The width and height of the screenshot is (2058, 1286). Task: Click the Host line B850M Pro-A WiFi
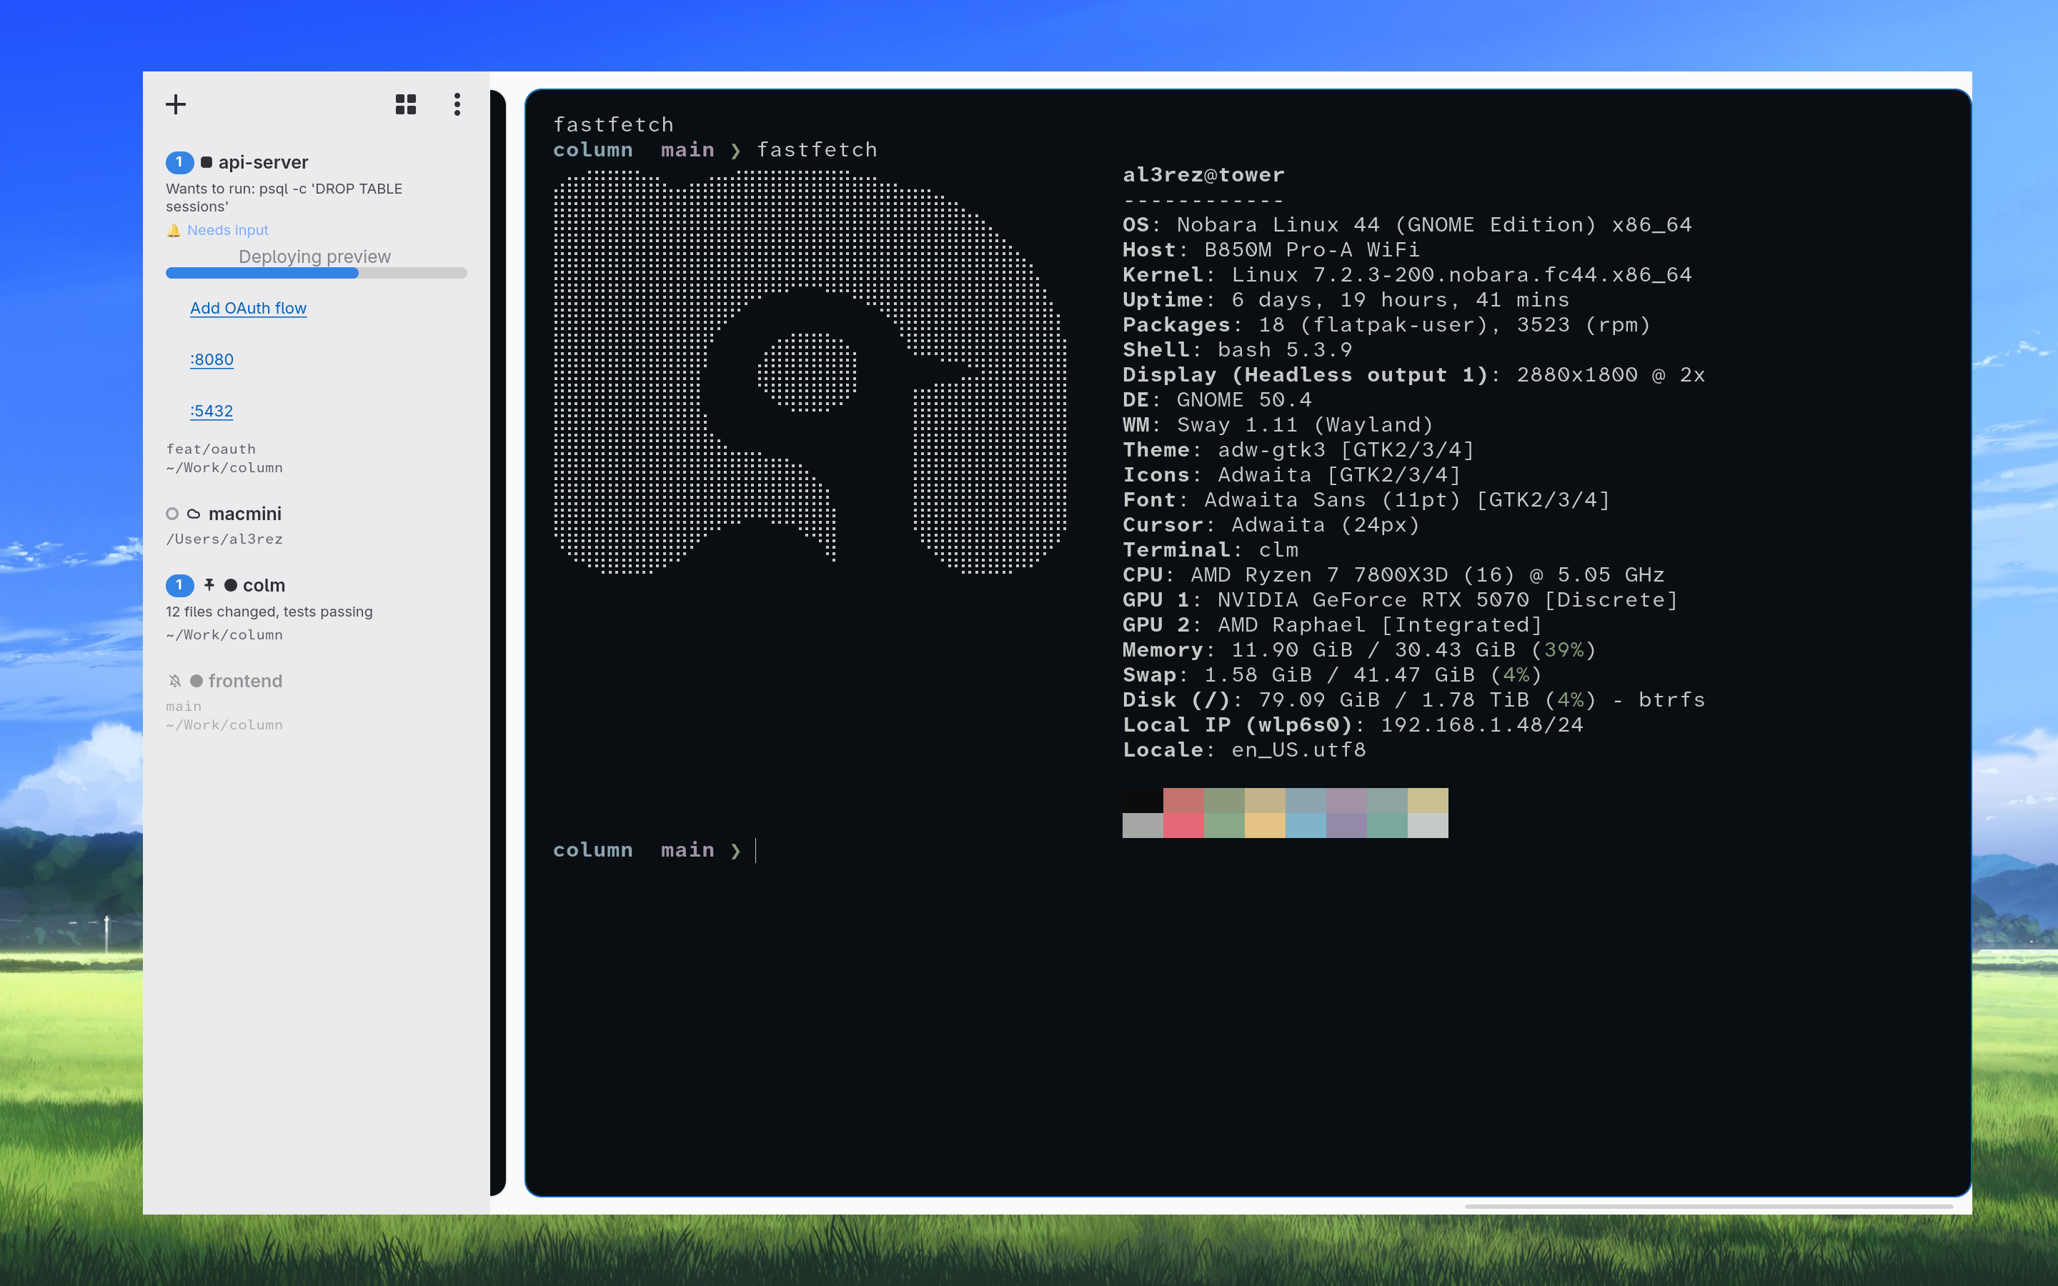coord(1271,250)
